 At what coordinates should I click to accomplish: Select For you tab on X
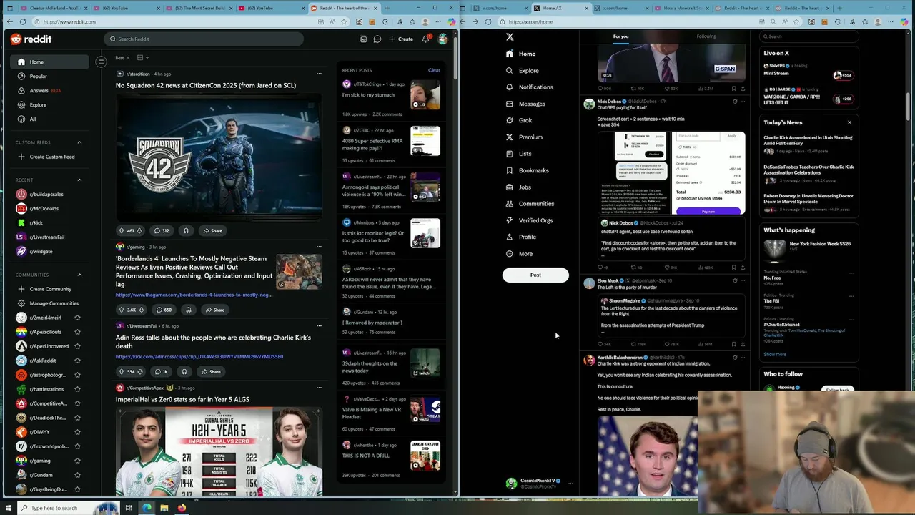coord(620,36)
